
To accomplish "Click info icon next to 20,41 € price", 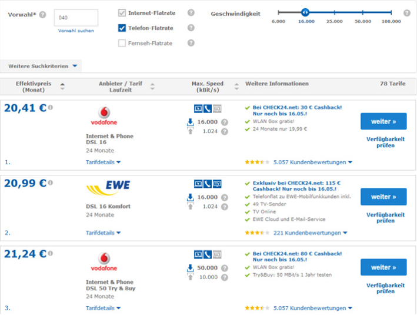I will (50, 108).
